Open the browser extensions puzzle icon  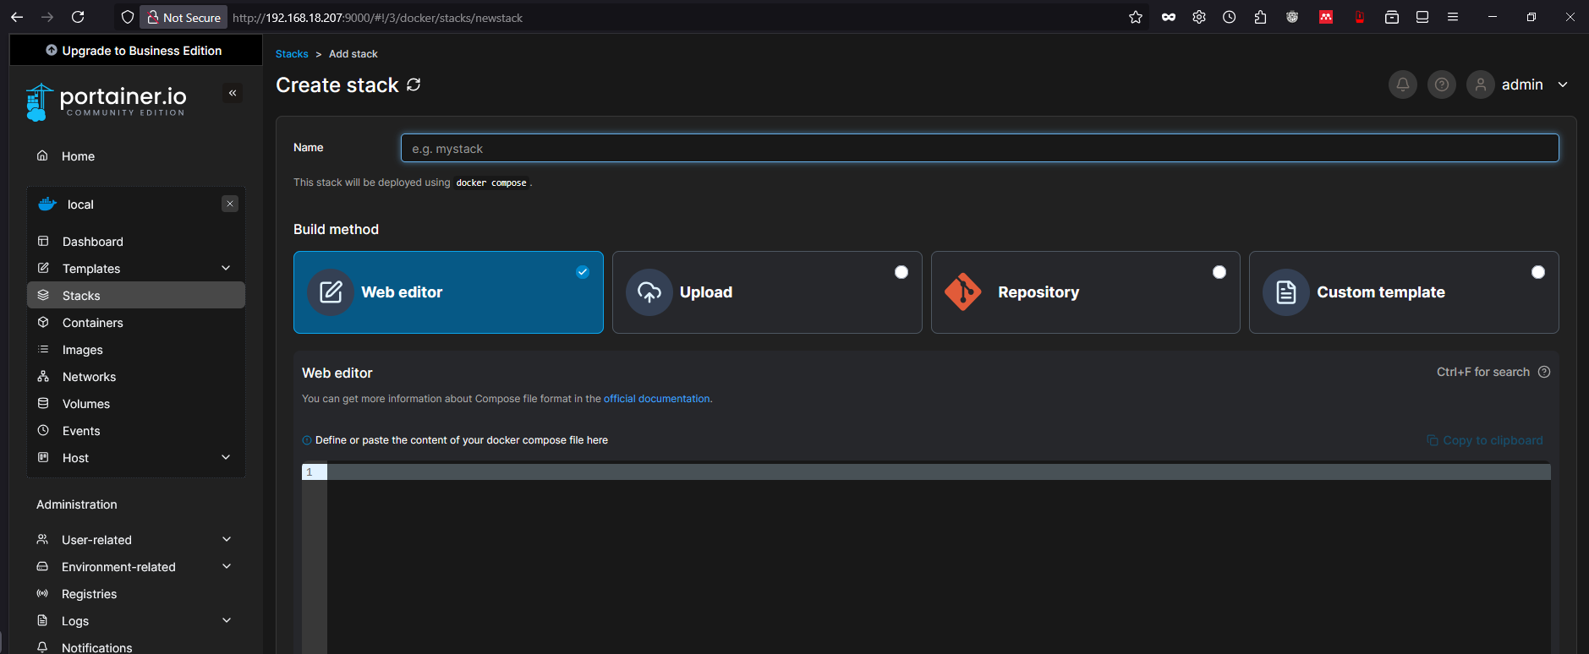coord(1260,17)
